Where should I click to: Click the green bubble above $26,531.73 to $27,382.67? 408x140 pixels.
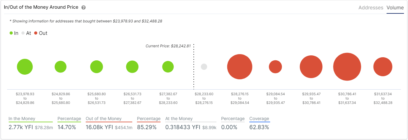[x=132, y=67]
